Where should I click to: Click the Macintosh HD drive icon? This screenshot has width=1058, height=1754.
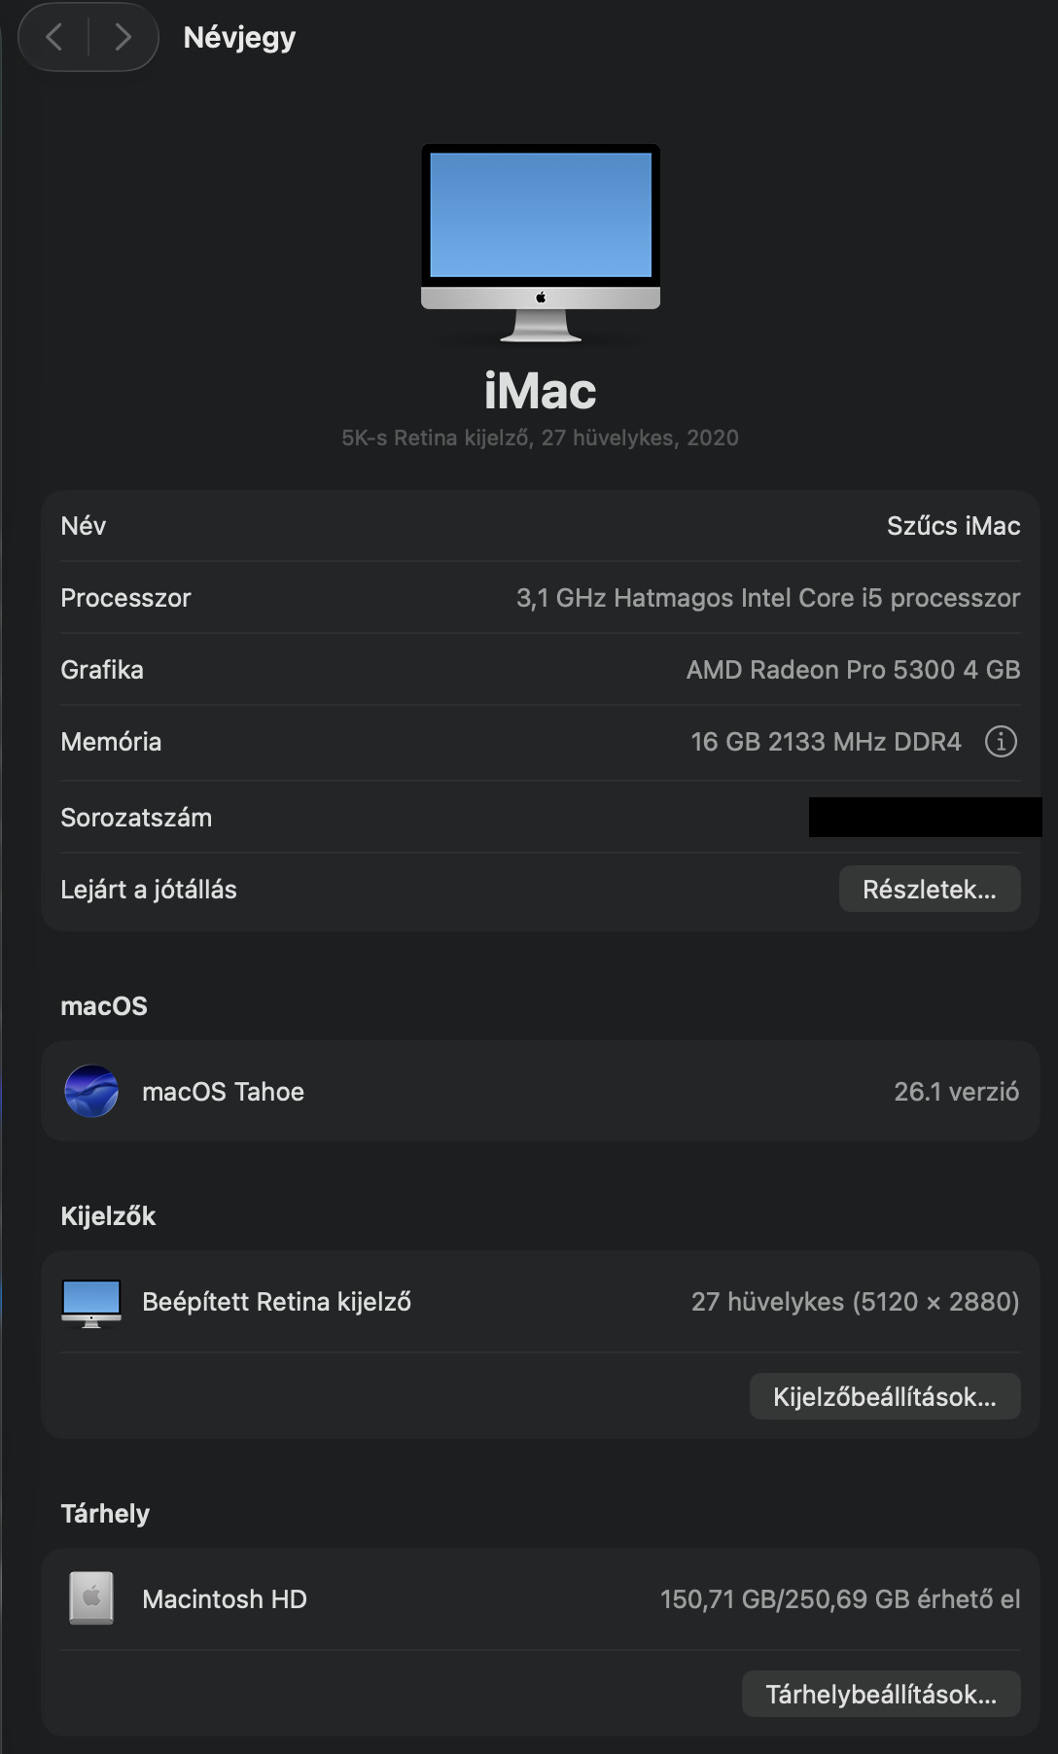click(91, 1598)
